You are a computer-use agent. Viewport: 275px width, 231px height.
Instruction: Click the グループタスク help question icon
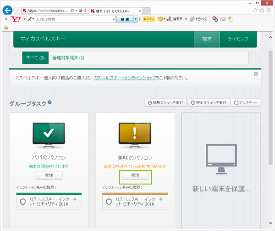click(49, 102)
